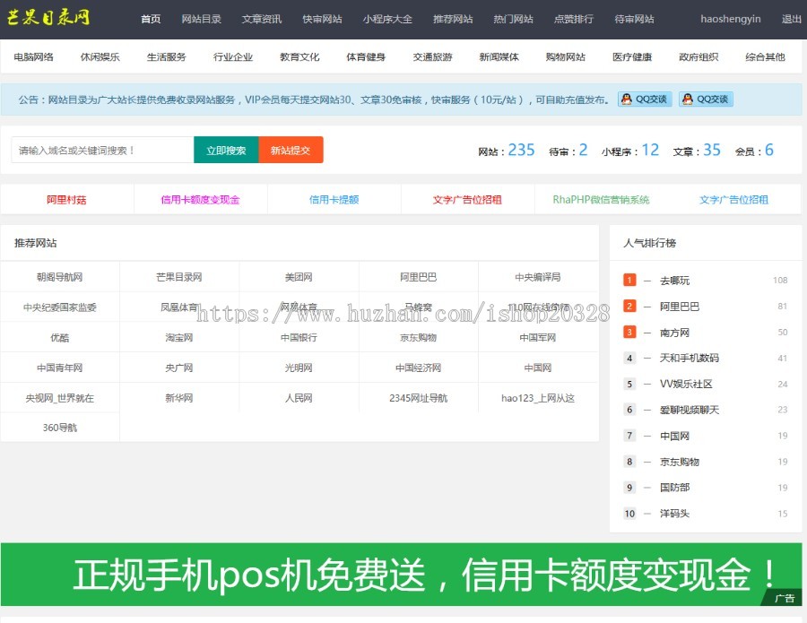Open the blue 文字广告位招租 link
Viewport: 807px width, 623px height.
733,200
